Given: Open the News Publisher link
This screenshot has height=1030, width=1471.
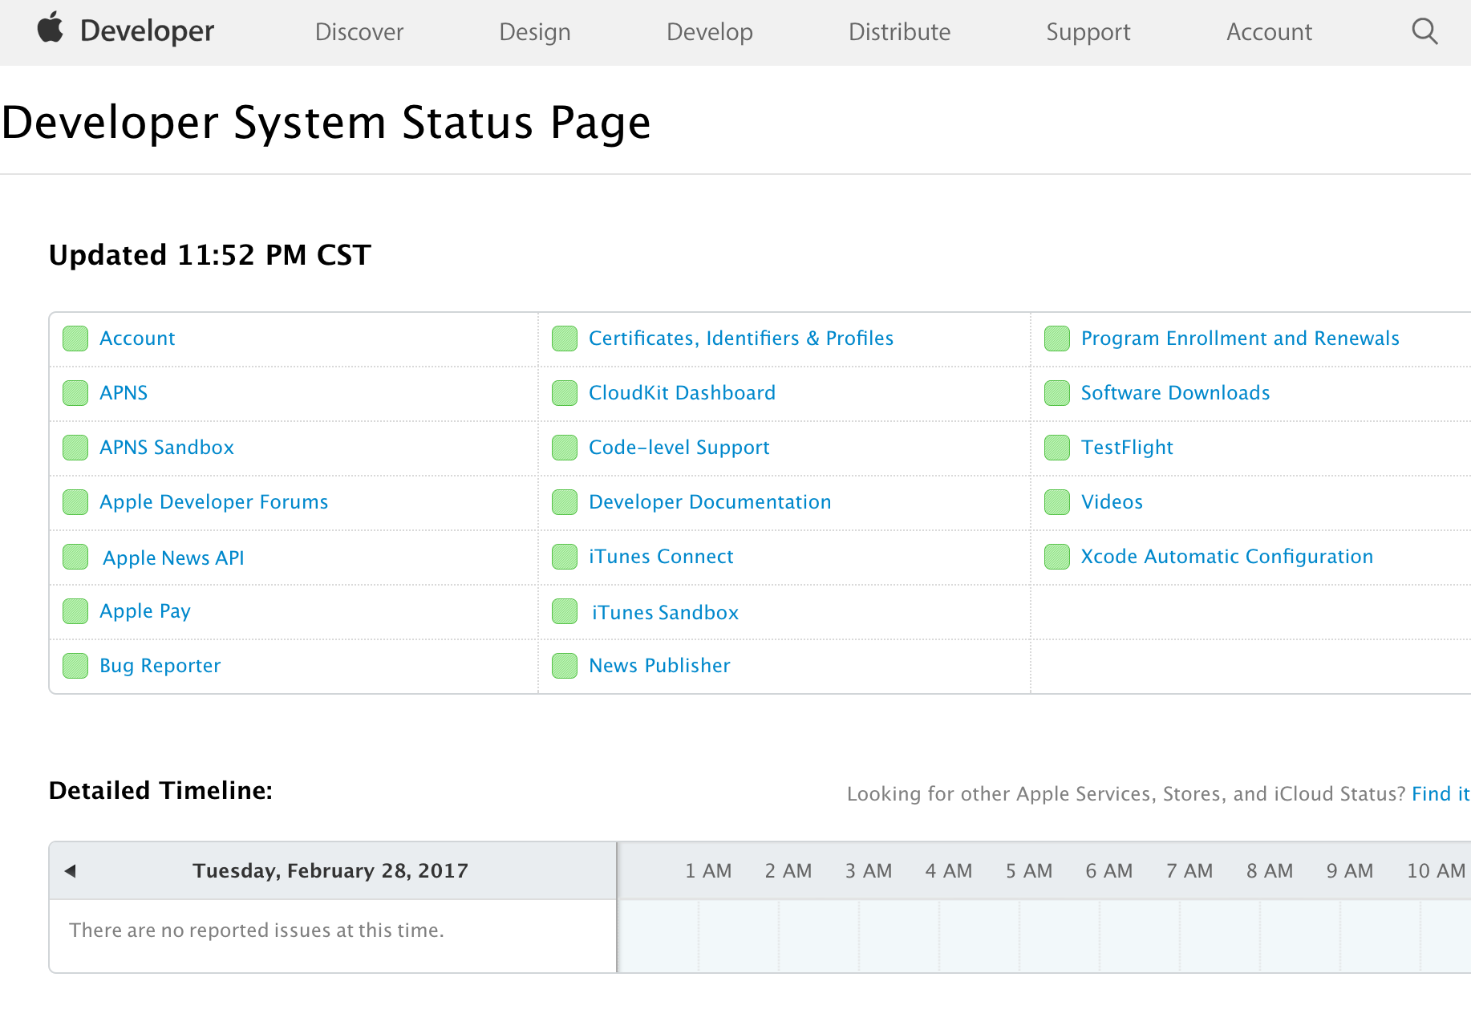Looking at the screenshot, I should pyautogui.click(x=660, y=666).
